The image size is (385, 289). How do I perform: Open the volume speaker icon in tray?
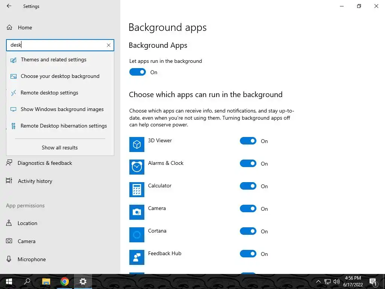pos(336,281)
